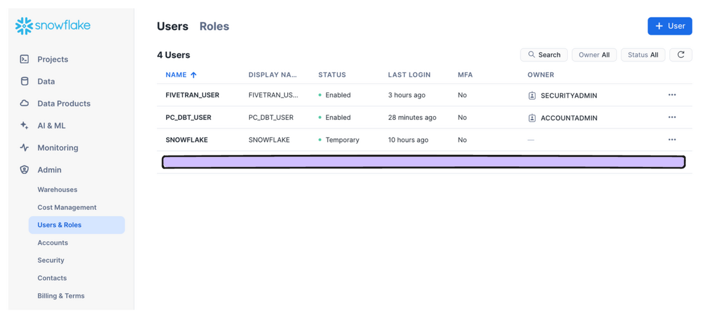The height and width of the screenshot is (318, 709).
Task: Refresh the users list
Action: point(681,55)
